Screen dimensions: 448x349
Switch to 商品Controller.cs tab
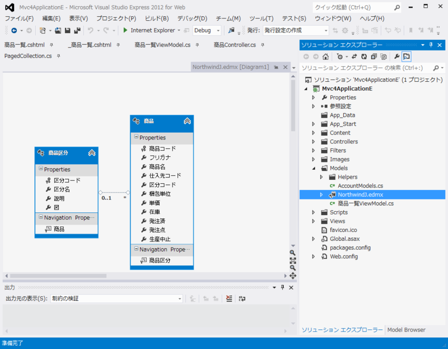235,45
